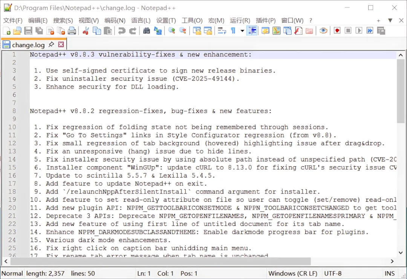Open the 插件(P) menu

click(x=266, y=20)
